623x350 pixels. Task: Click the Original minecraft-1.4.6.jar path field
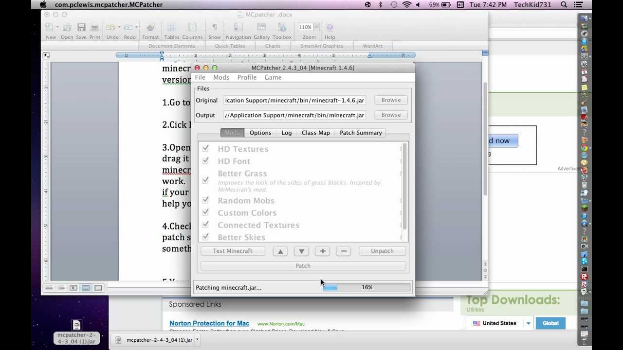[x=294, y=100]
